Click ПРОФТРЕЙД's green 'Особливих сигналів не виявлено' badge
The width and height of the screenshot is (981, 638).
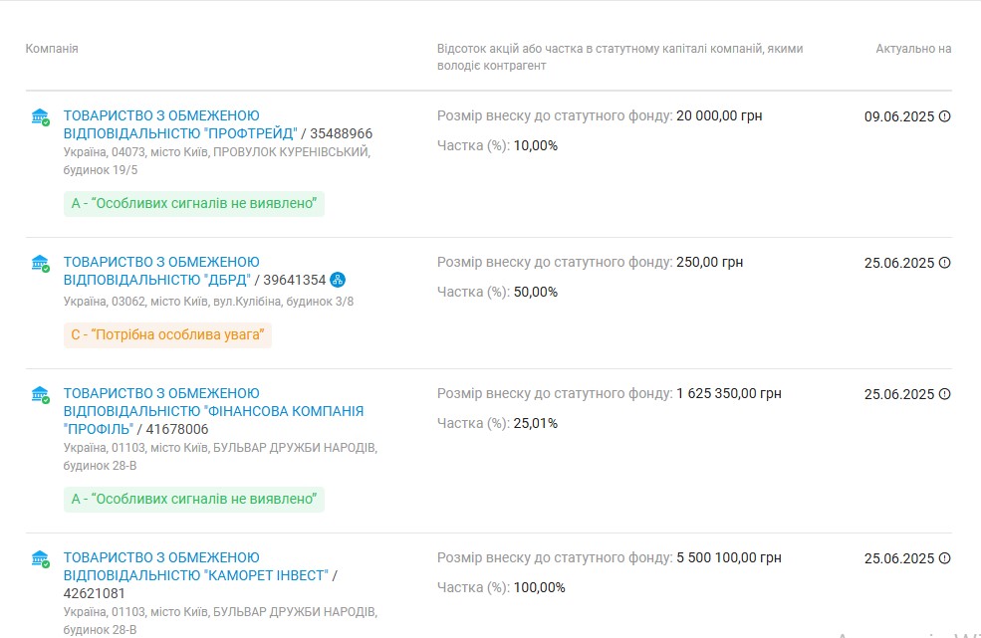point(194,204)
